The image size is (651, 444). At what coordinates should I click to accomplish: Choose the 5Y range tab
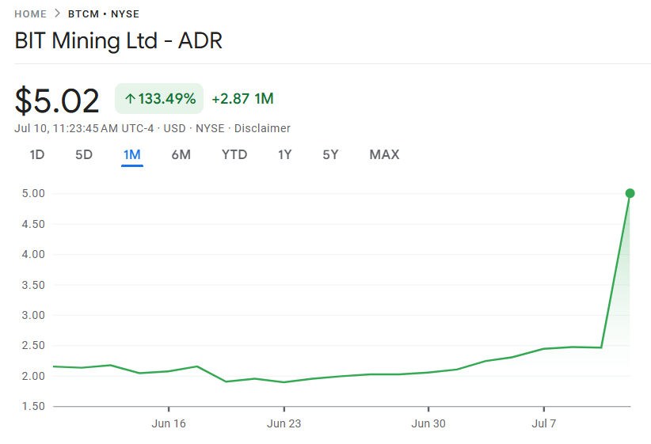point(330,155)
